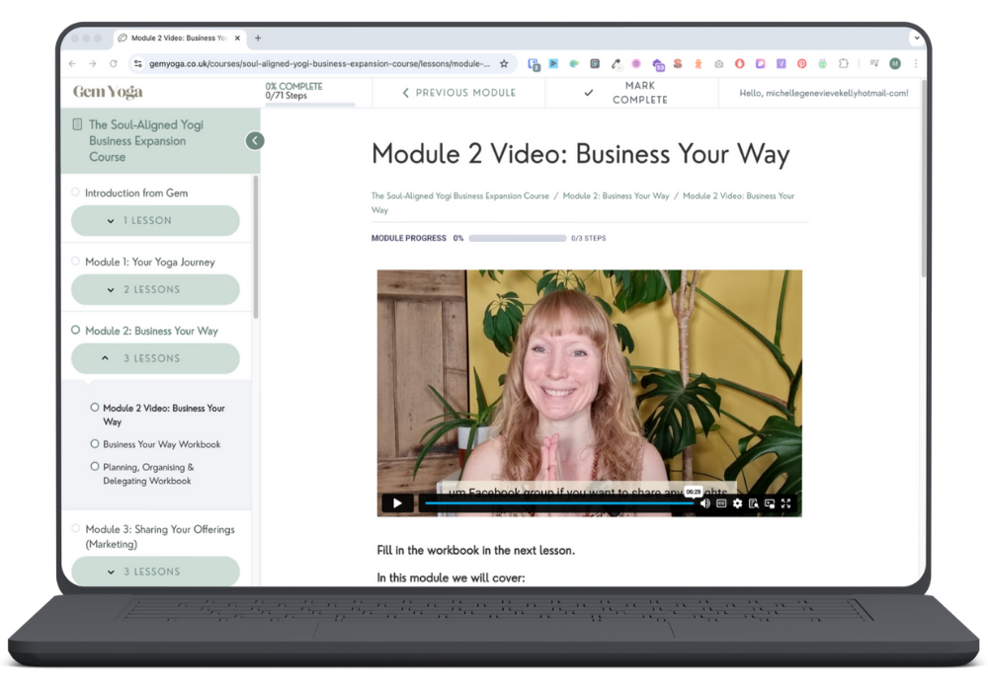
Task: Go to Previous Module
Action: [458, 93]
